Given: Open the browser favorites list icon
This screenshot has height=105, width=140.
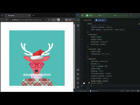Looking at the screenshot, I should [49, 20].
